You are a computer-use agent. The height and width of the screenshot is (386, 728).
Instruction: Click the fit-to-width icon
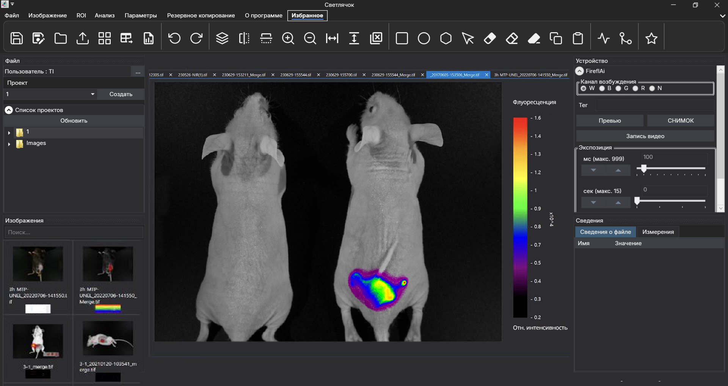point(332,38)
